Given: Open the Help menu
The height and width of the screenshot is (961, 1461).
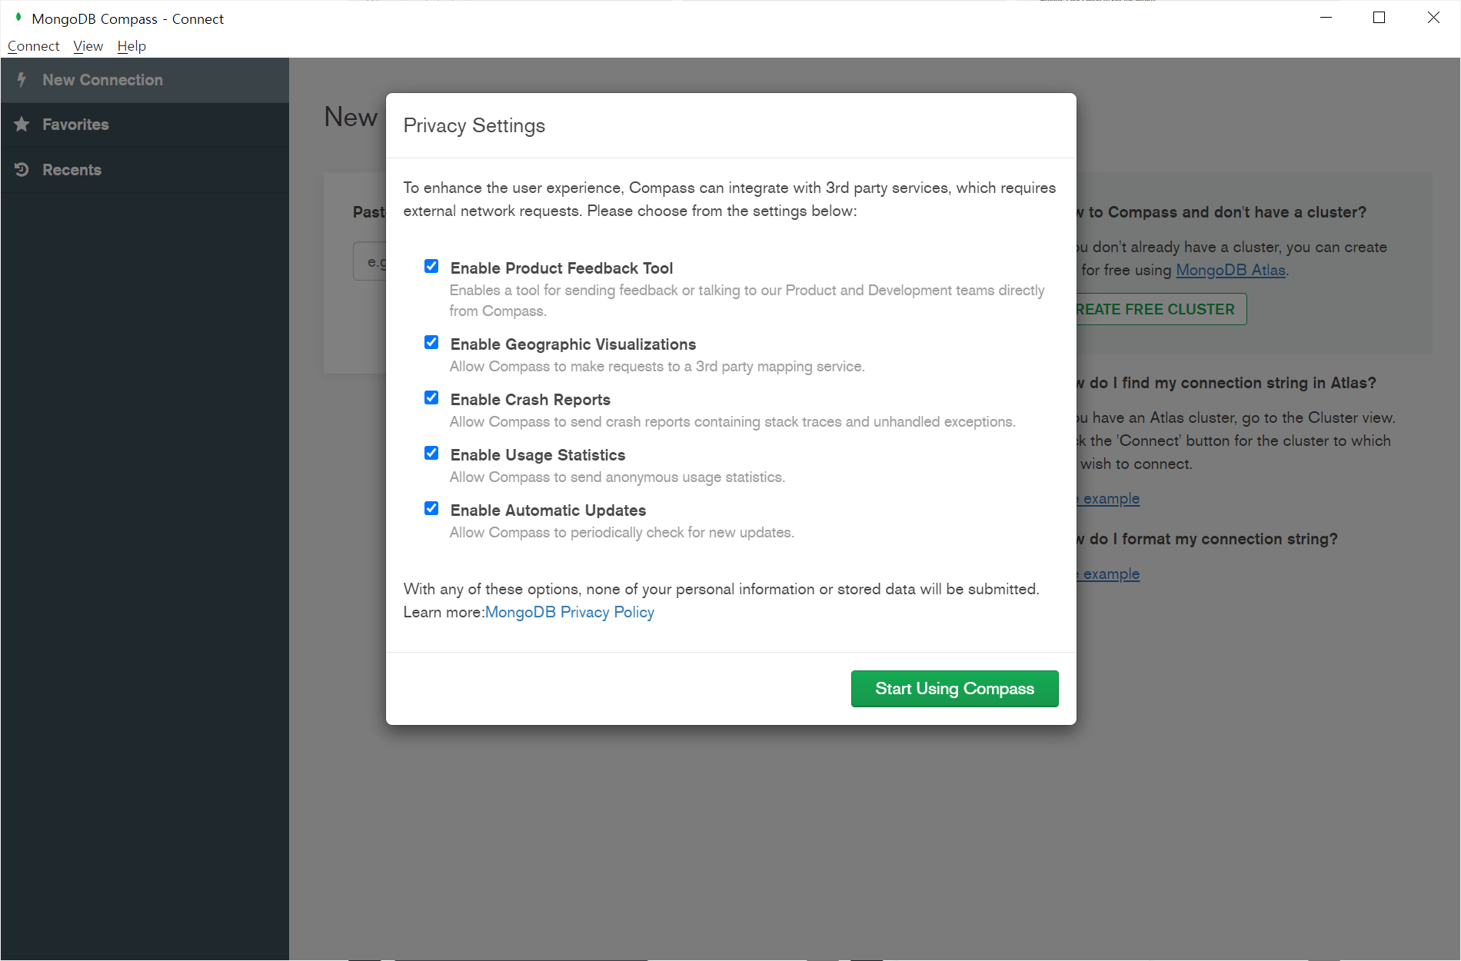Looking at the screenshot, I should [131, 46].
